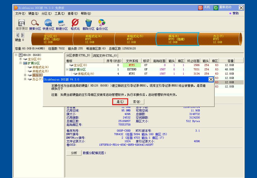Click the 48.0GB capacity cell

pos(229,69)
